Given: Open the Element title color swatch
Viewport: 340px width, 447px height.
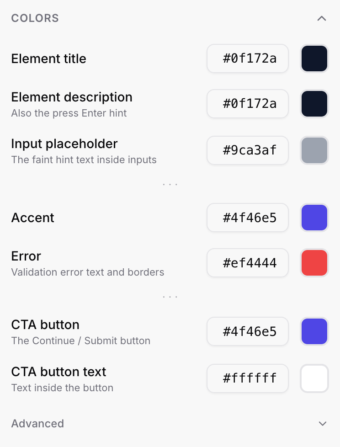Looking at the screenshot, I should click(x=314, y=59).
